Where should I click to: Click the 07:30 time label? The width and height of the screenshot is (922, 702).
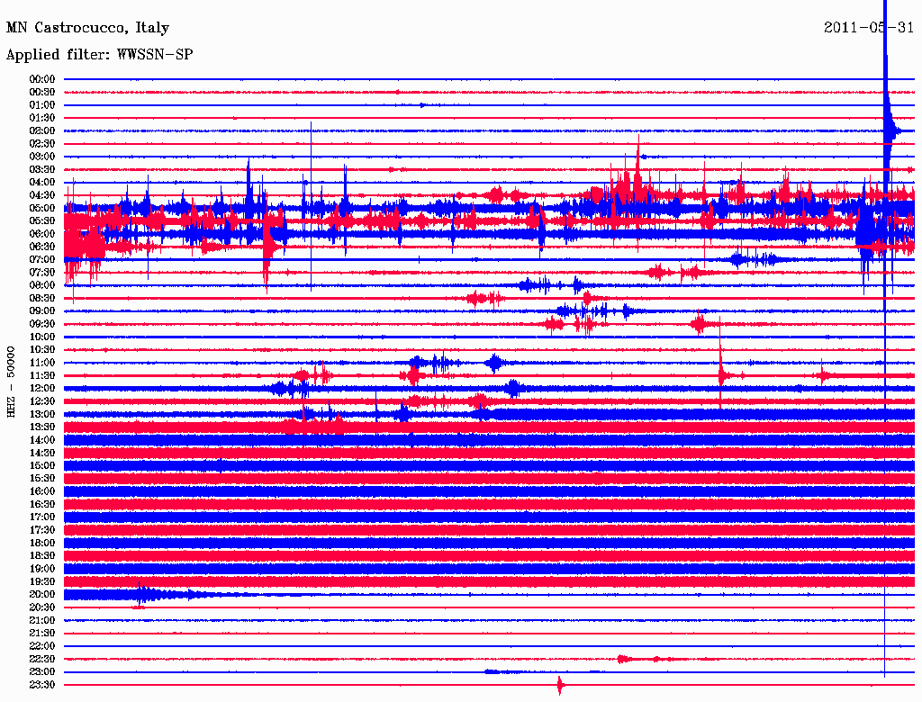pyautogui.click(x=42, y=273)
